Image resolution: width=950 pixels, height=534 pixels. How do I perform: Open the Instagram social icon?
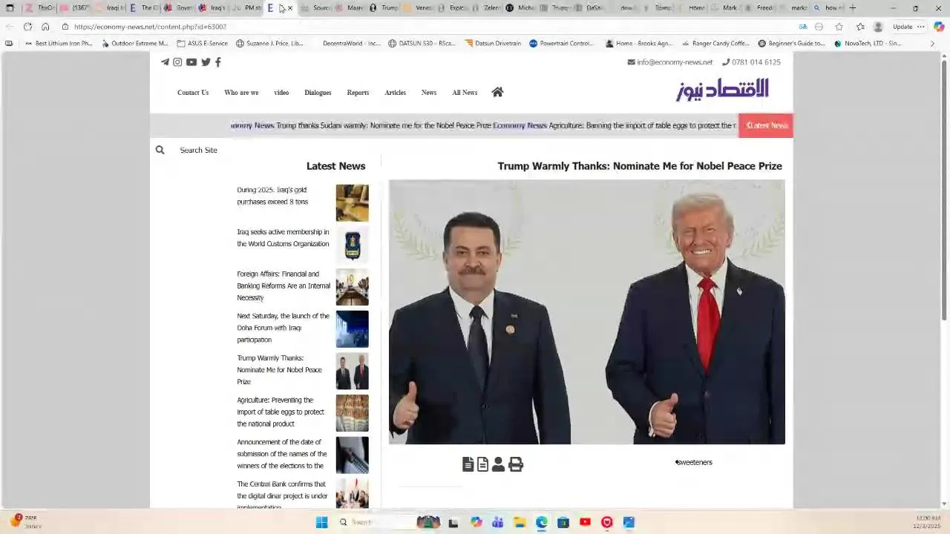pyautogui.click(x=177, y=62)
